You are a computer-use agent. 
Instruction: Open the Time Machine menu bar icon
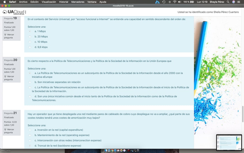click(164, 2)
